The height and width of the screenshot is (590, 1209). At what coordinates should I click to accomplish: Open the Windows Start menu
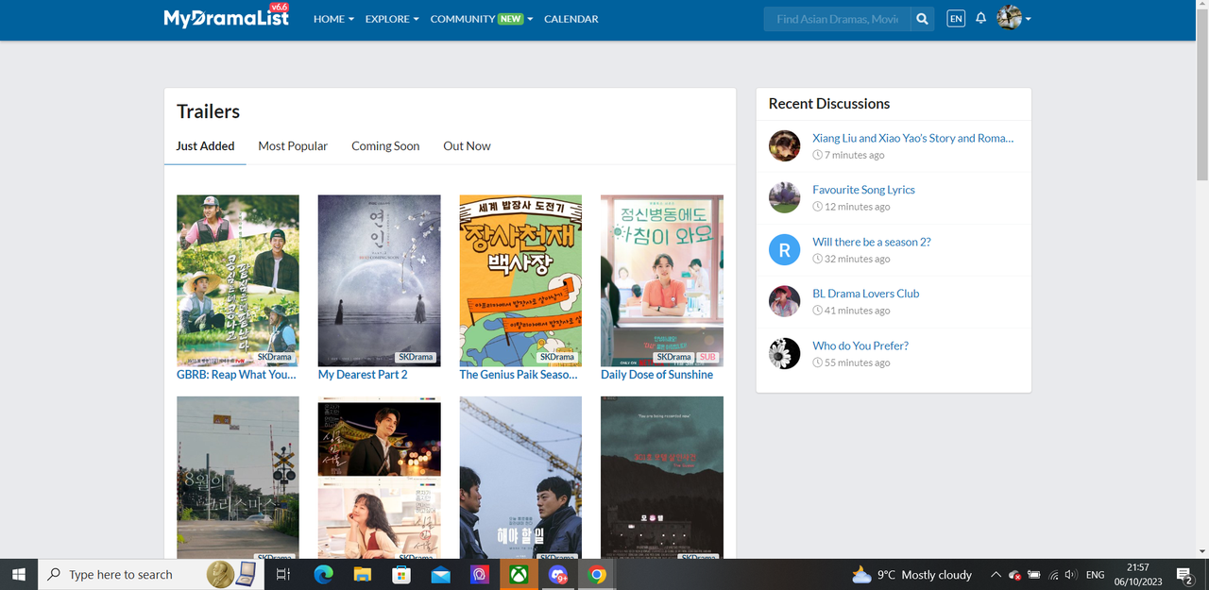[x=19, y=574]
